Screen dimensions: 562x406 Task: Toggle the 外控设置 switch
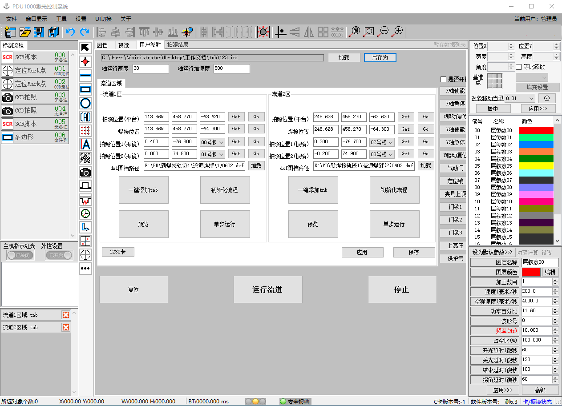pyautogui.click(x=59, y=255)
